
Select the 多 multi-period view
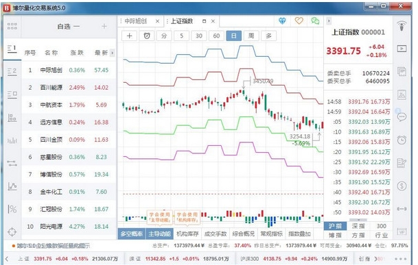(x=269, y=36)
